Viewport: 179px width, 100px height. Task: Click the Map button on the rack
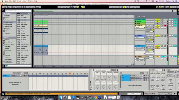112,70
